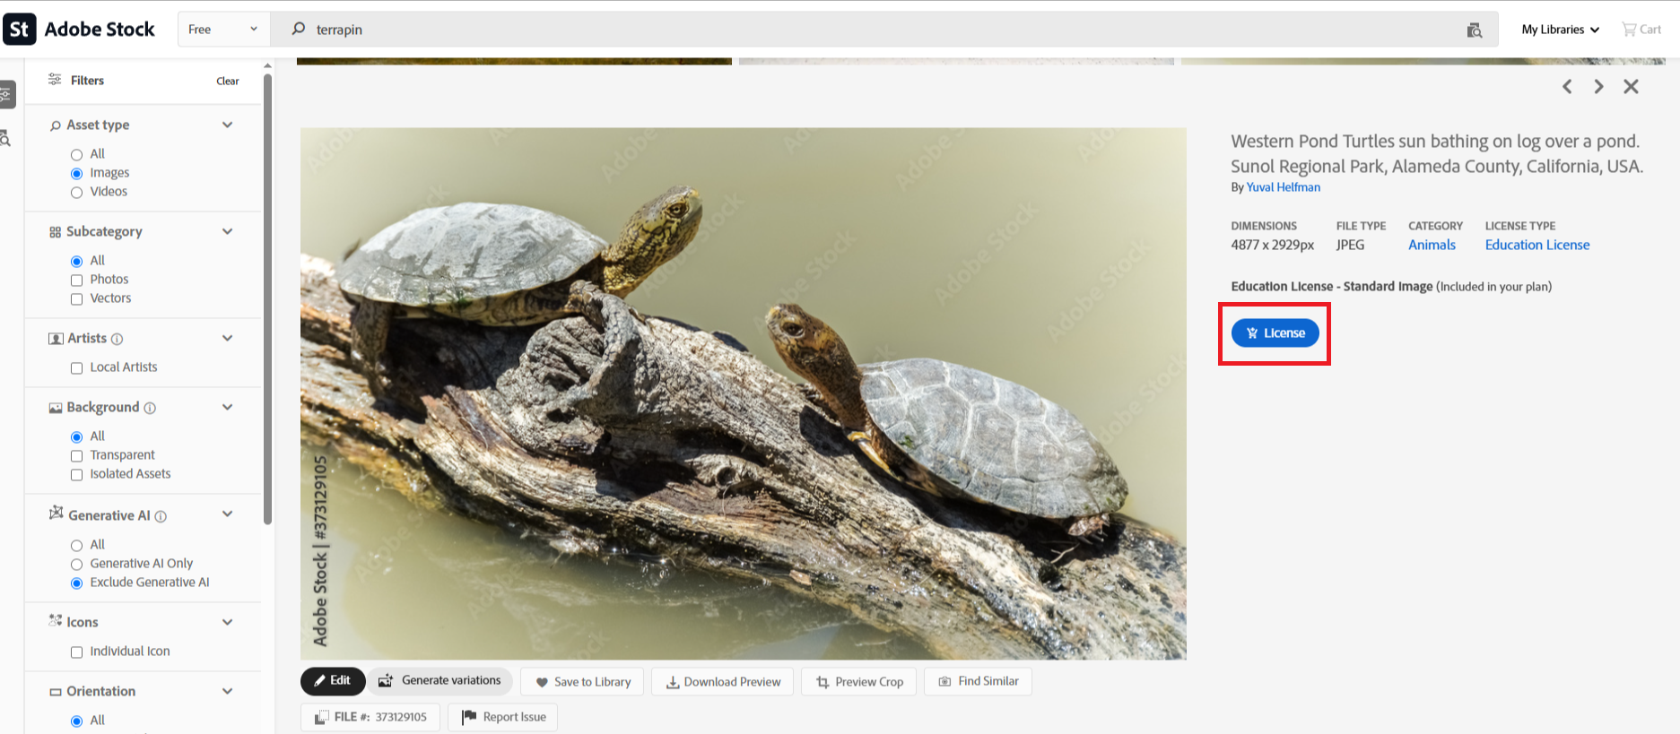
Task: Open the shopping Cart
Action: (1641, 30)
